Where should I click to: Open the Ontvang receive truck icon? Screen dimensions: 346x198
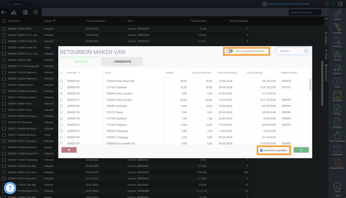[x=337, y=68]
